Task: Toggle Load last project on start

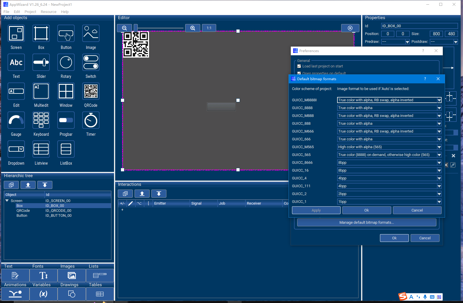Action: (x=299, y=66)
